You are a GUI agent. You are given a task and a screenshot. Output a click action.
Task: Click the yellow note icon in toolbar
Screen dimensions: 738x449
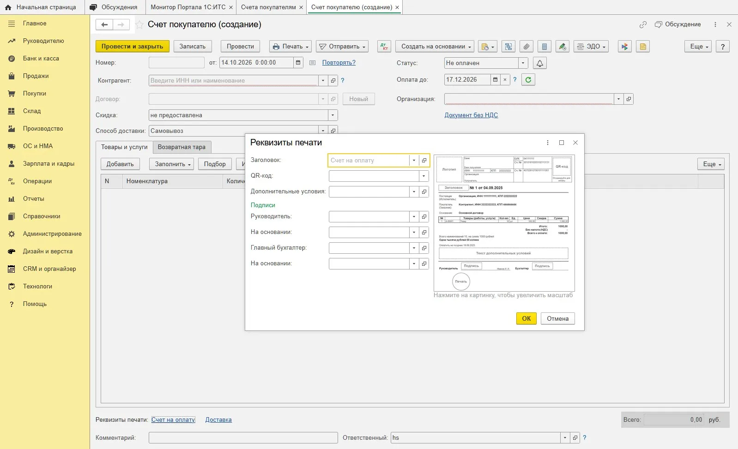coord(643,47)
